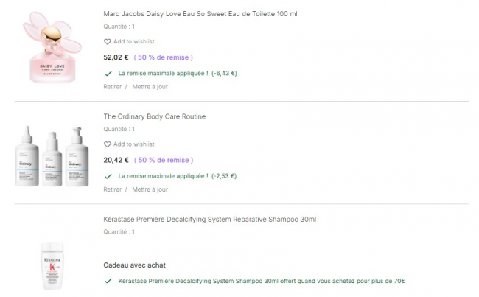
Task: Click the green checkmark beside the Kérastase gift offer
Action: 108,281
